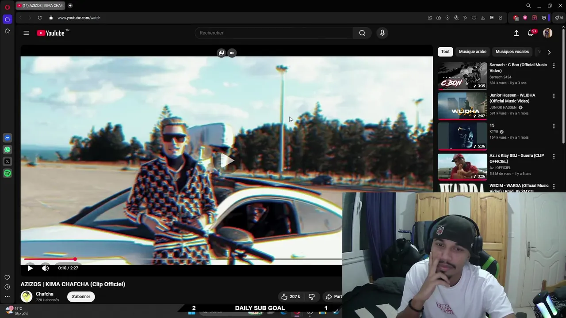This screenshot has height=318, width=566.
Task: Dislike the video thumbs down
Action: [x=311, y=296]
